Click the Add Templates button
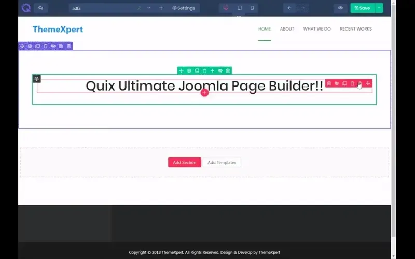Screen dimensions: 415x259 [222, 162]
